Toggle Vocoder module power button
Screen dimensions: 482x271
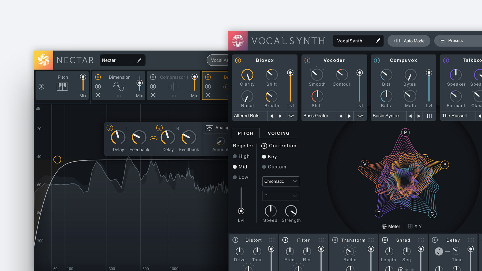pos(307,60)
